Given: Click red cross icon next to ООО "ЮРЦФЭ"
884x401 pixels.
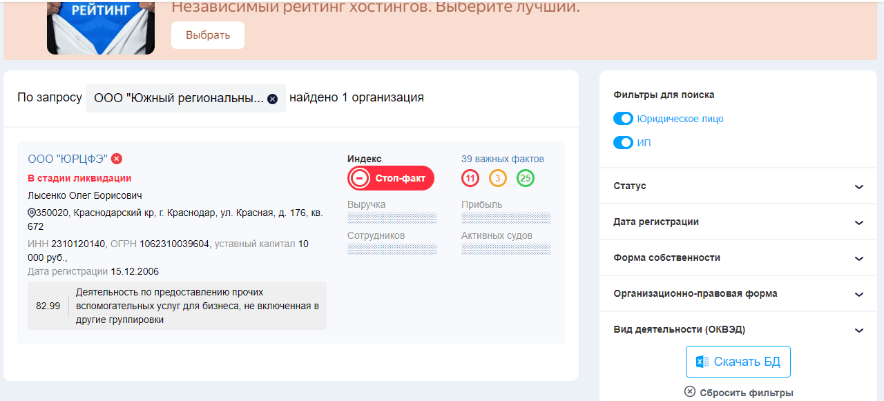Looking at the screenshot, I should coord(117,159).
